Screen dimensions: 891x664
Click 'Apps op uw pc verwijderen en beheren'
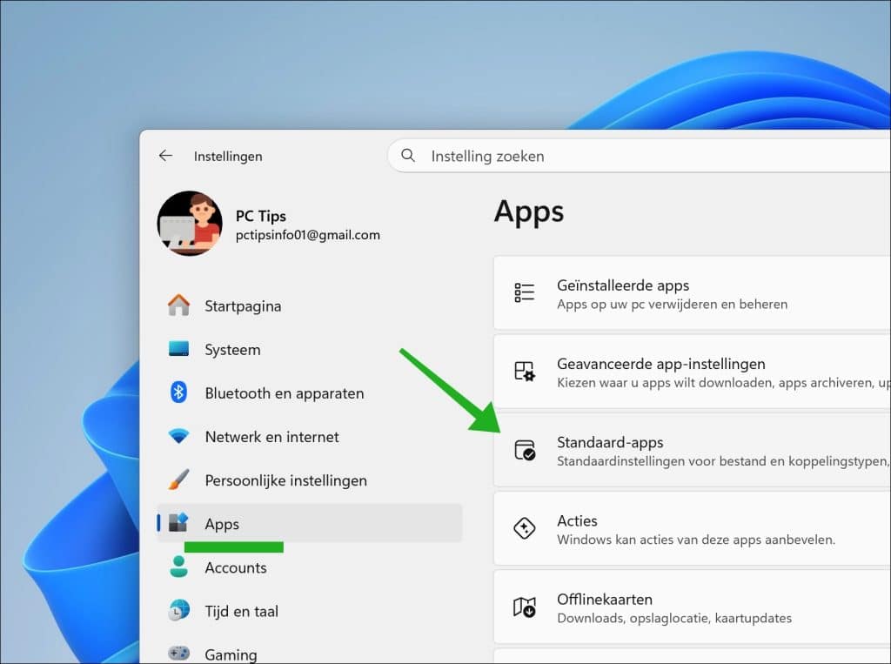coord(672,304)
